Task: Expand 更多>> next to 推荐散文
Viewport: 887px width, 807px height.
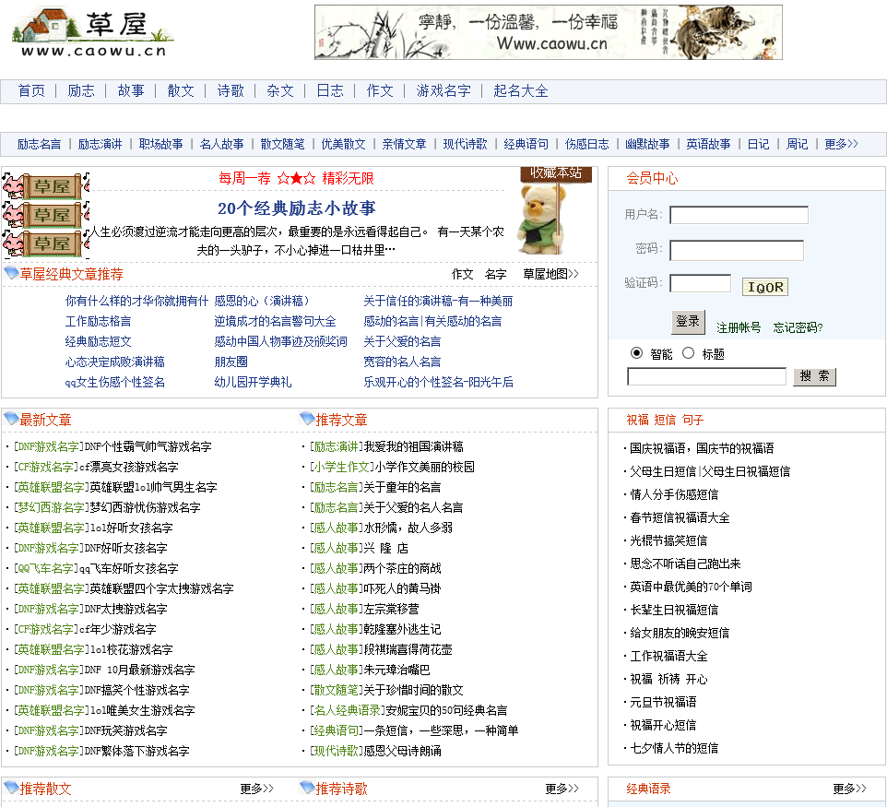Action: coord(257,789)
